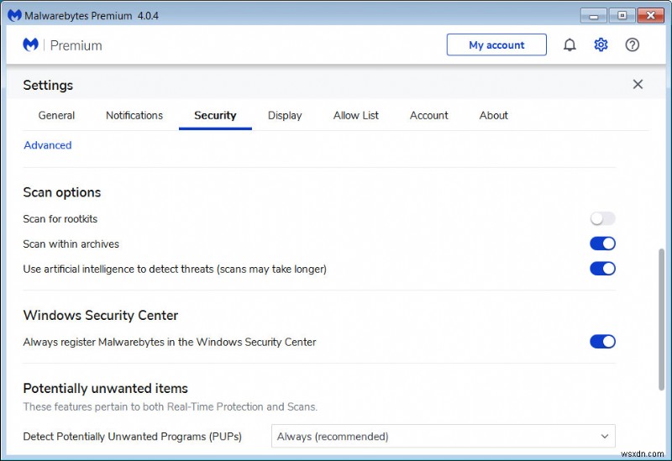This screenshot has width=672, height=461.
Task: Select the Security tab
Action: coord(215,115)
